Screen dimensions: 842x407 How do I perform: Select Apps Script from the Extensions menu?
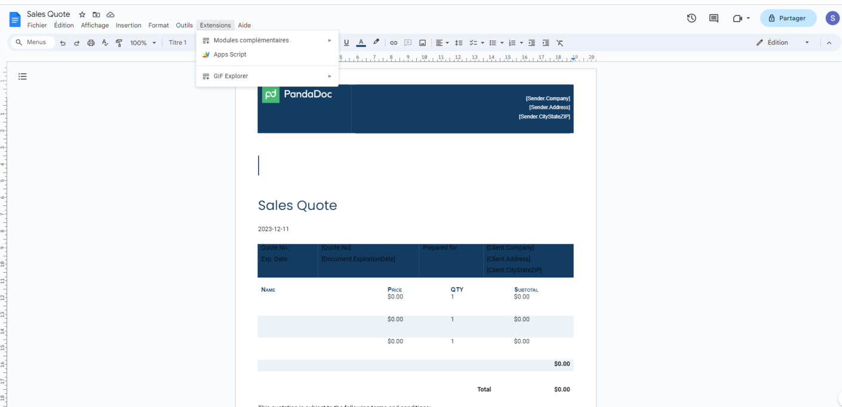click(x=229, y=54)
